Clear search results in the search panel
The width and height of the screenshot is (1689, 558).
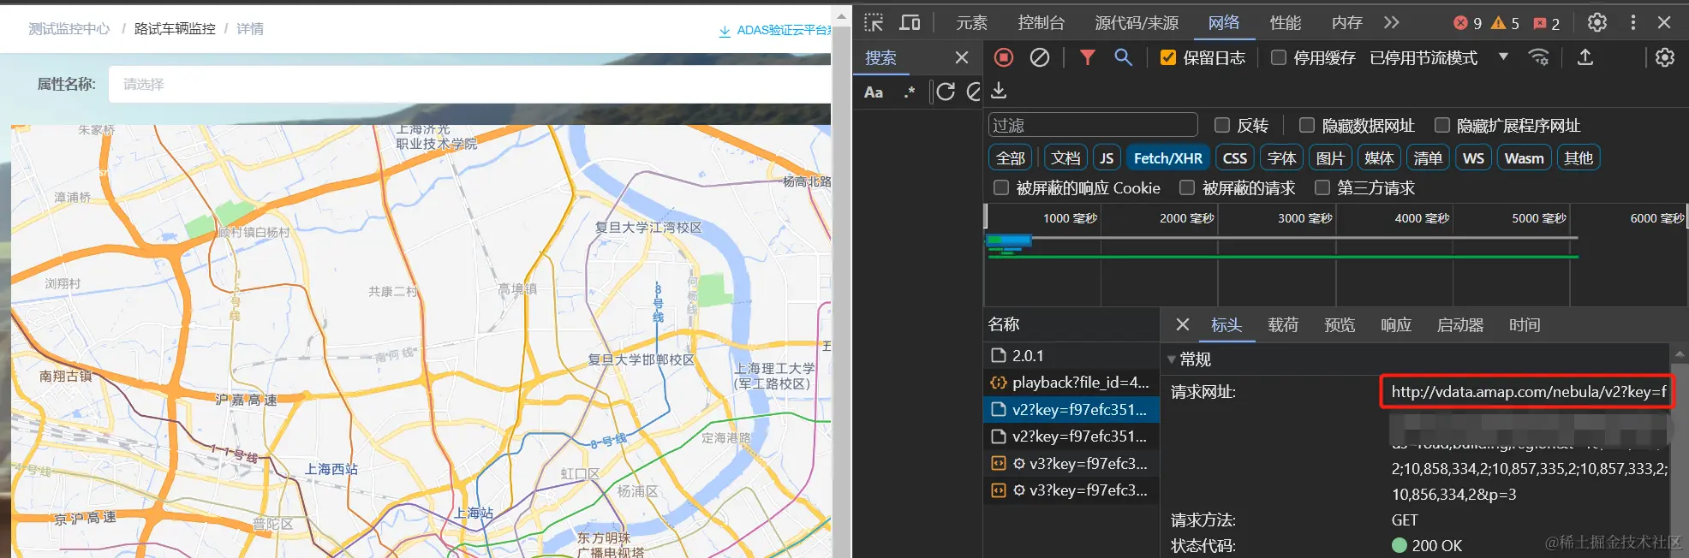[974, 92]
